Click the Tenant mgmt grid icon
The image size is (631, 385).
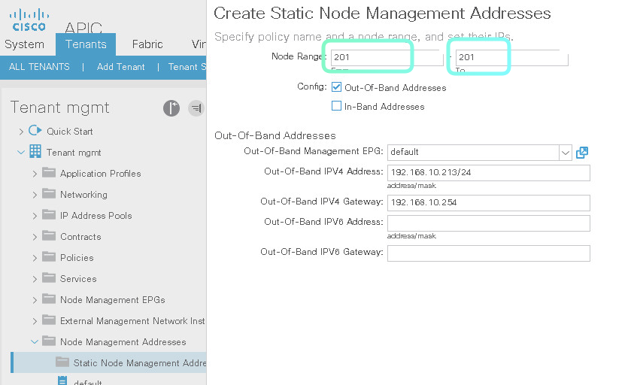pos(35,152)
